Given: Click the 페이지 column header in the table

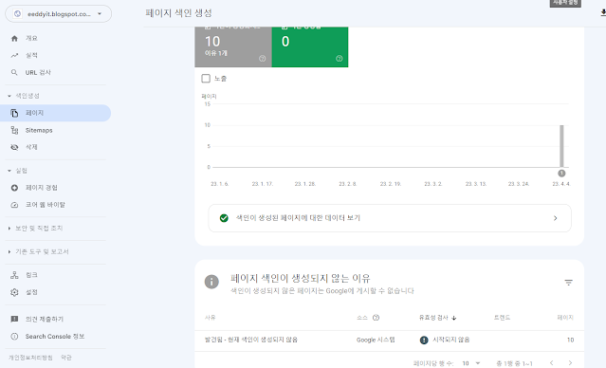Looking at the screenshot, I should coord(565,318).
